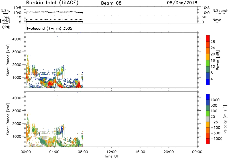Image resolution: width=228 pixels, height=158 pixels.
Task: Pick the gray -25 to 25 Velocity segment
Action: click(208, 119)
